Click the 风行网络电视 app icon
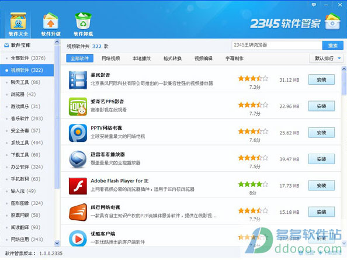The width and height of the screenshot is (347, 260). point(78,212)
